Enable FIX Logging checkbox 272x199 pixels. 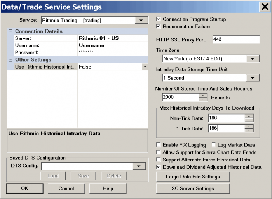point(159,145)
